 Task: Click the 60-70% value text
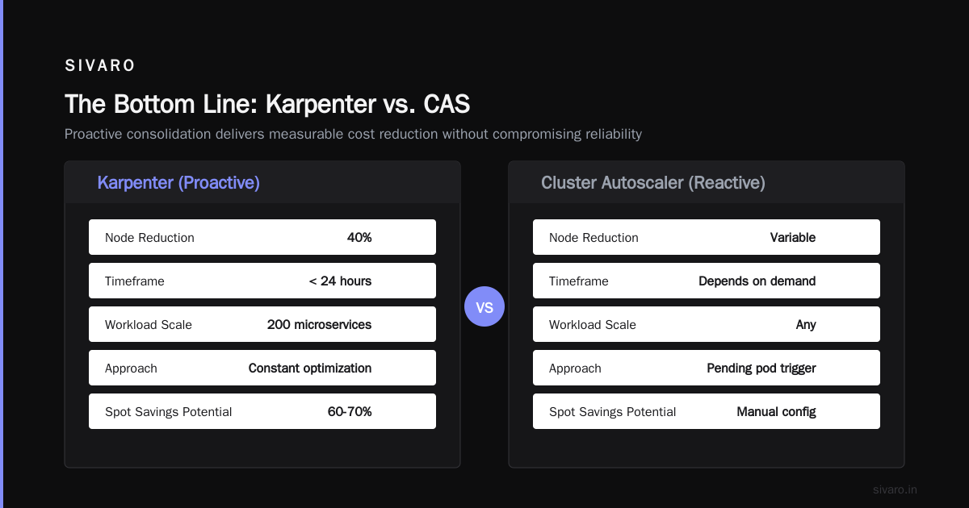(x=350, y=411)
